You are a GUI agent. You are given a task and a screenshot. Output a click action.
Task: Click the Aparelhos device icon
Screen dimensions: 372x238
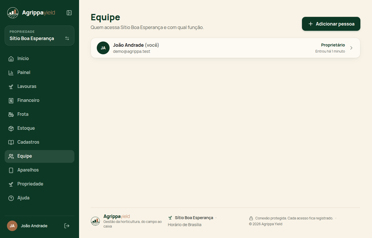(11, 170)
